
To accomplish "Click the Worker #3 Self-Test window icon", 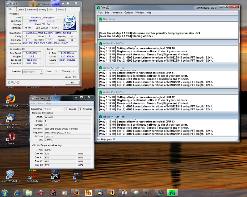I will (101, 92).
